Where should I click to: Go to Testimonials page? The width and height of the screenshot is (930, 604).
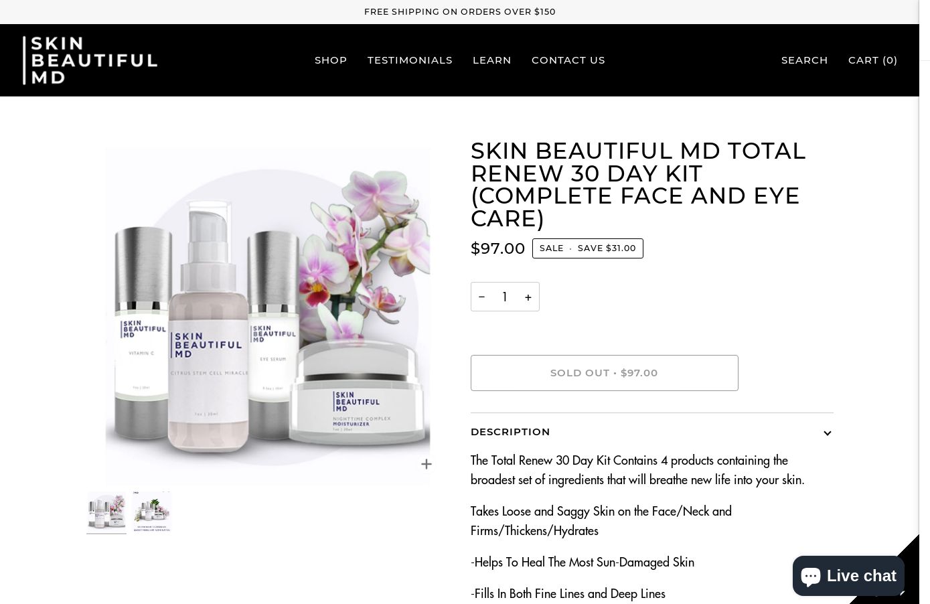pyautogui.click(x=410, y=60)
